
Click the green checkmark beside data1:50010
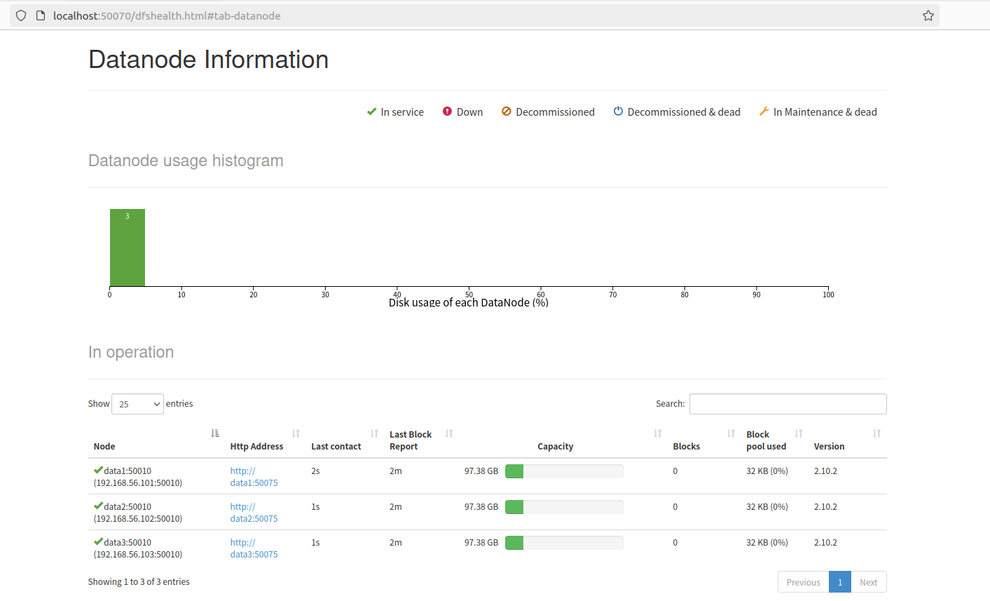[x=98, y=471]
